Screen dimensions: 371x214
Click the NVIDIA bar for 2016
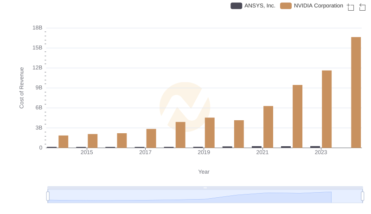[x=122, y=140]
